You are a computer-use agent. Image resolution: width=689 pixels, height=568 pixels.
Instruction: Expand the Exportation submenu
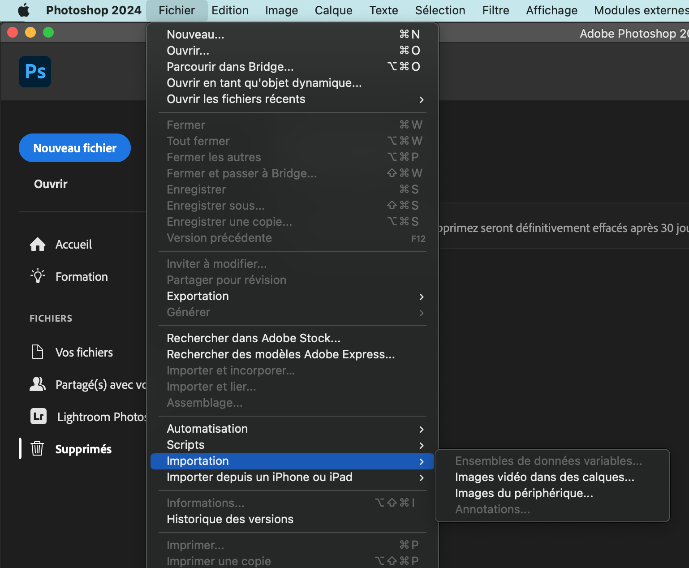click(293, 296)
